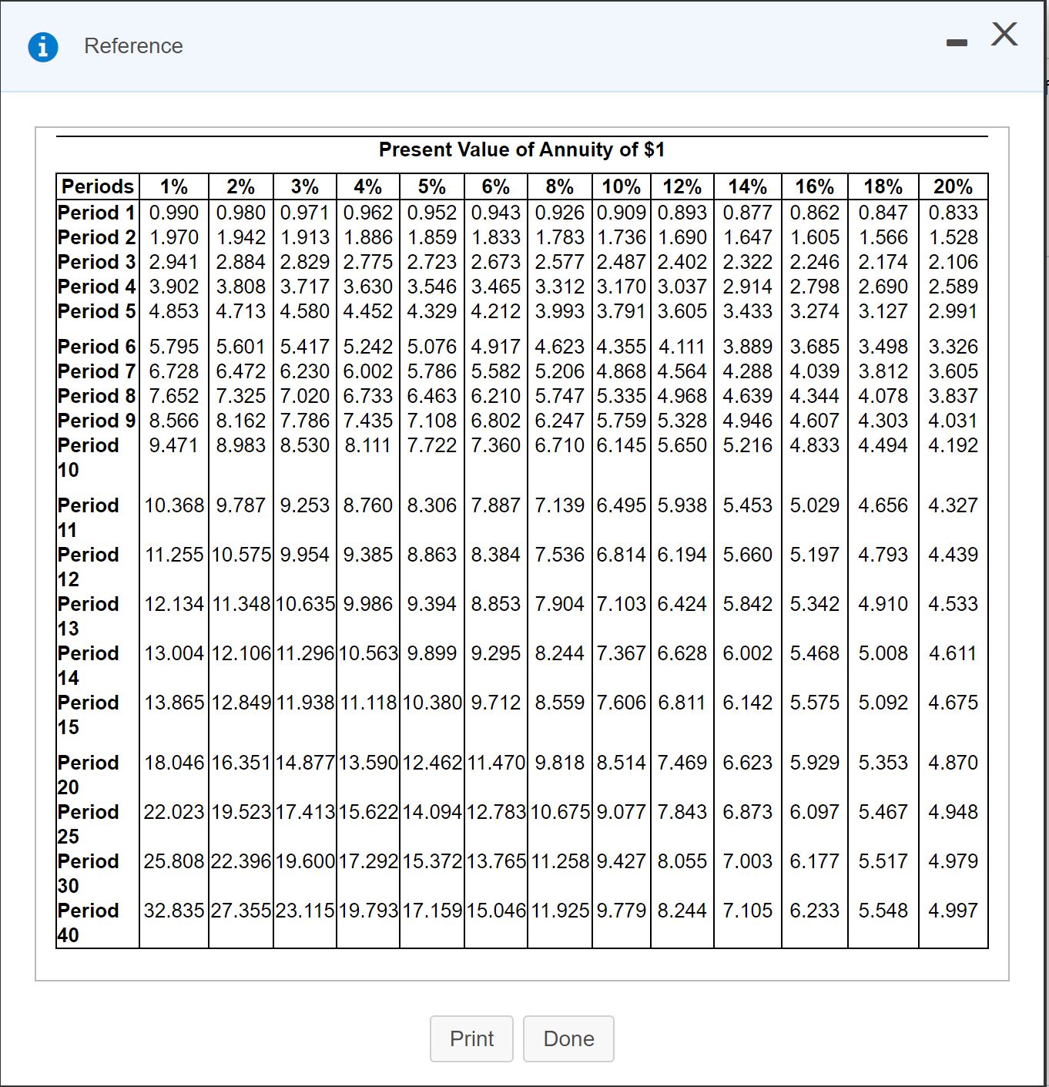Click the 6% column header
1049x1087 pixels.
(x=496, y=186)
